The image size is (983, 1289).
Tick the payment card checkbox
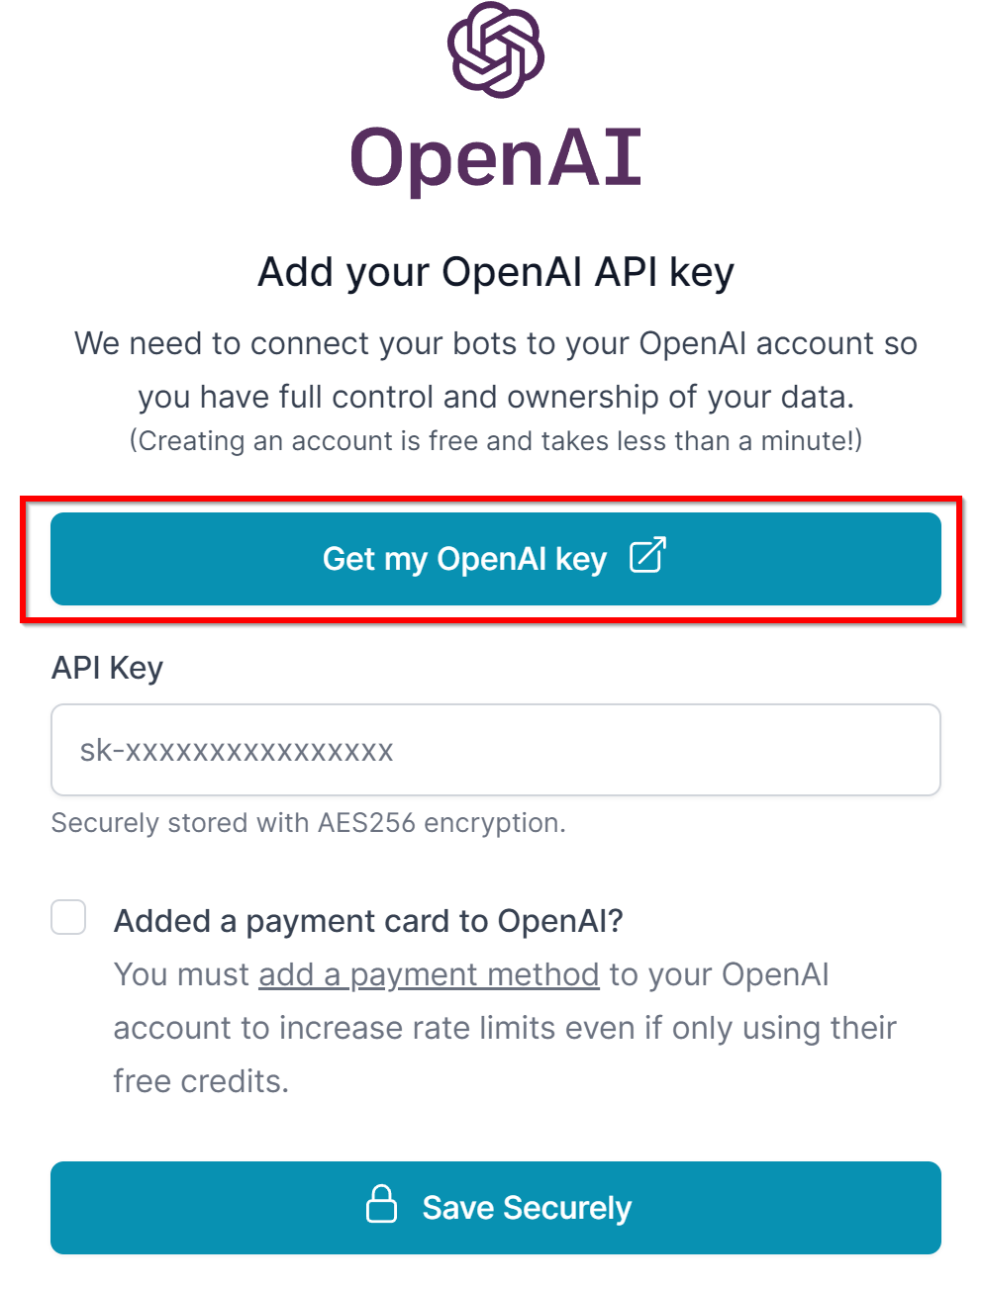[x=68, y=917]
